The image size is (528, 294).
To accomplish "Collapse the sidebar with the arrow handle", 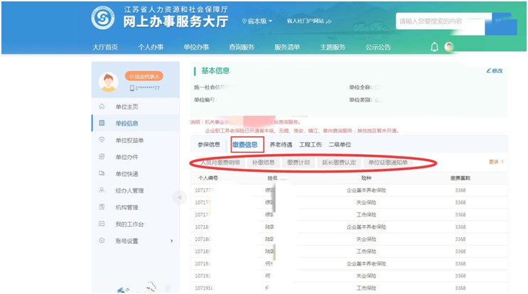I will (180, 197).
